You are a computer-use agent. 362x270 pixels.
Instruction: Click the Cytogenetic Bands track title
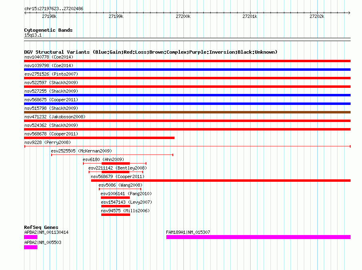click(x=48, y=30)
